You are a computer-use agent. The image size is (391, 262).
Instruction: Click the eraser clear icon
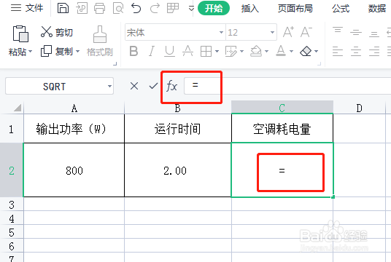click(x=306, y=51)
